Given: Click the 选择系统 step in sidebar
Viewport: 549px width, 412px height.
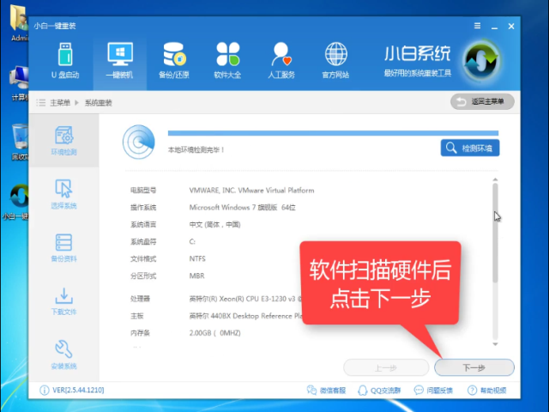Looking at the screenshot, I should [63, 195].
